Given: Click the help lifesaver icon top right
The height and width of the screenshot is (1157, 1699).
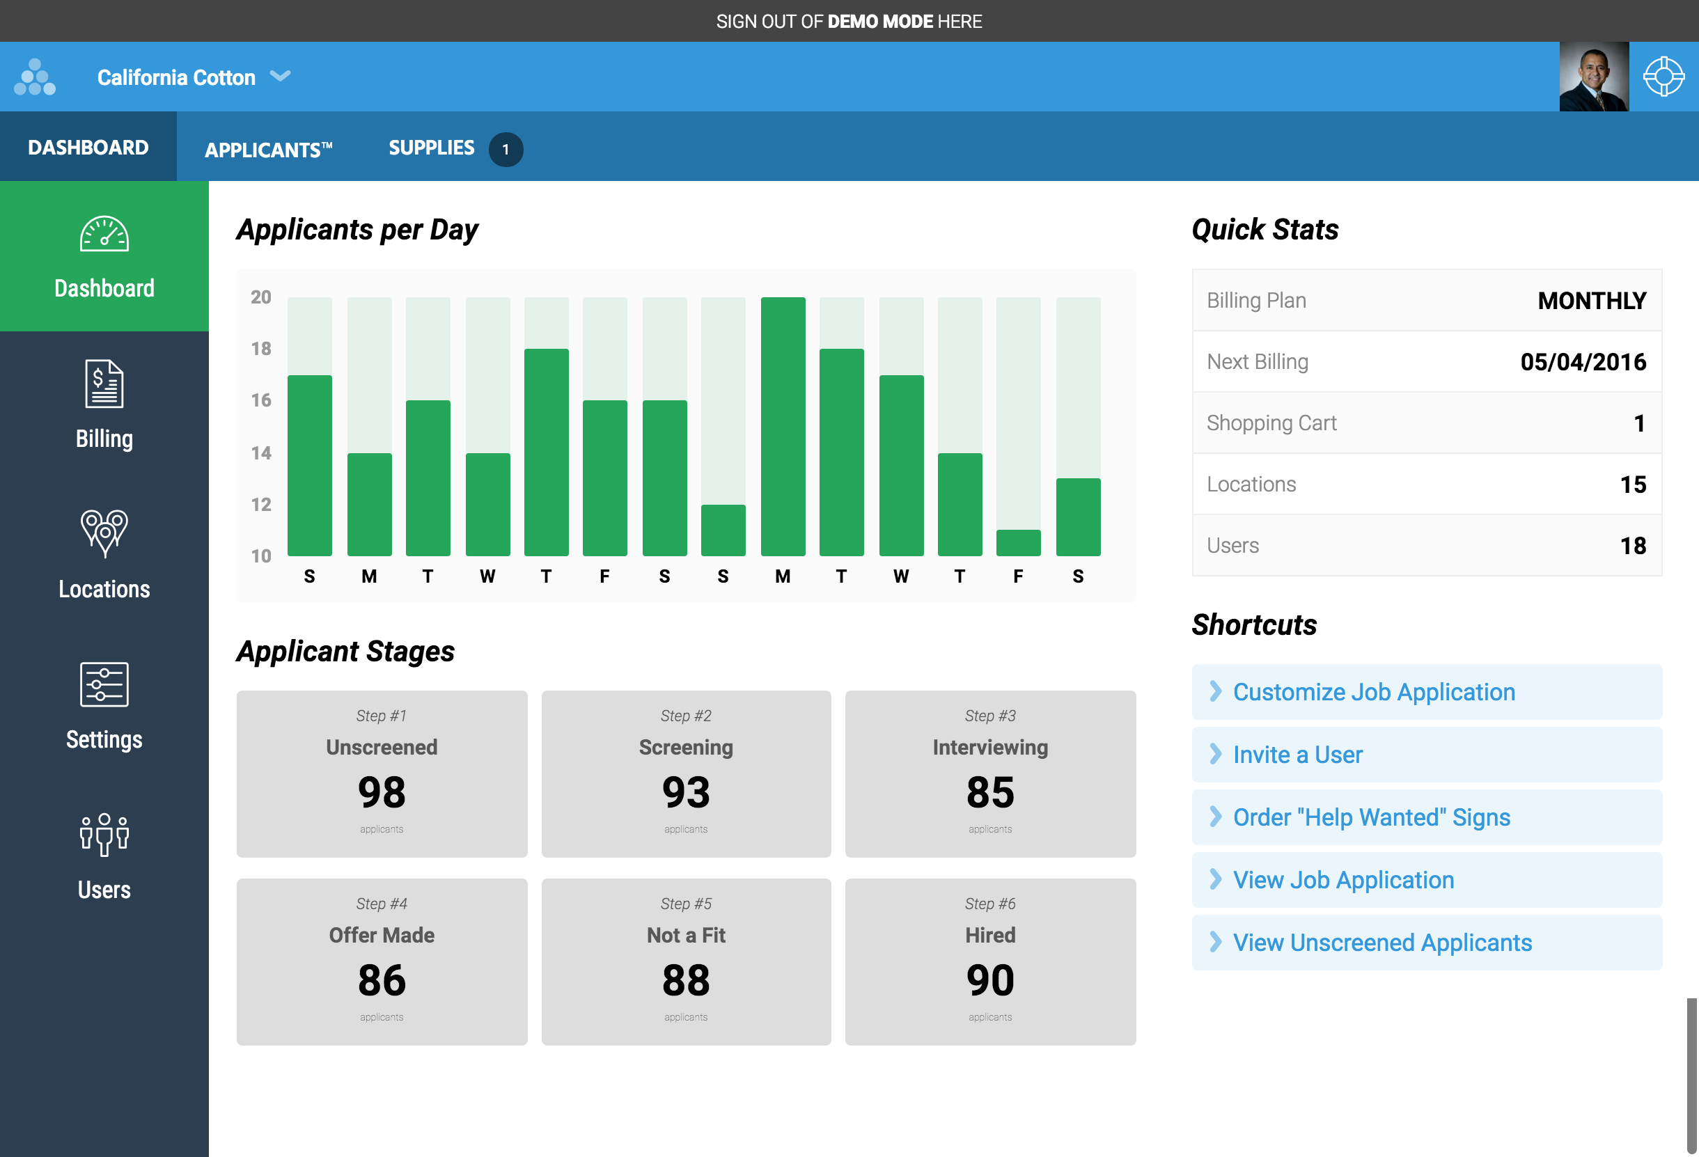Looking at the screenshot, I should (1663, 76).
